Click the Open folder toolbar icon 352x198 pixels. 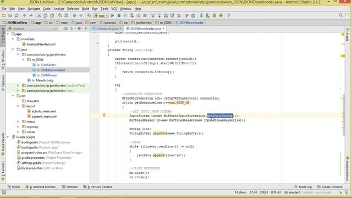point(4,15)
